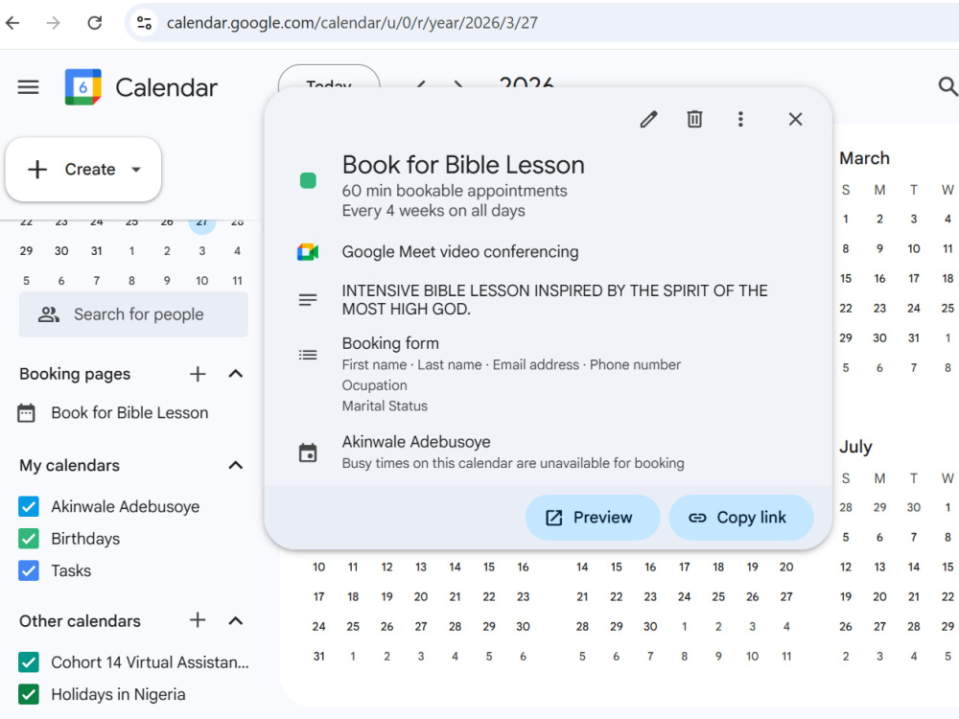This screenshot has width=959, height=719.
Task: Click the March month heading
Action: 864,158
